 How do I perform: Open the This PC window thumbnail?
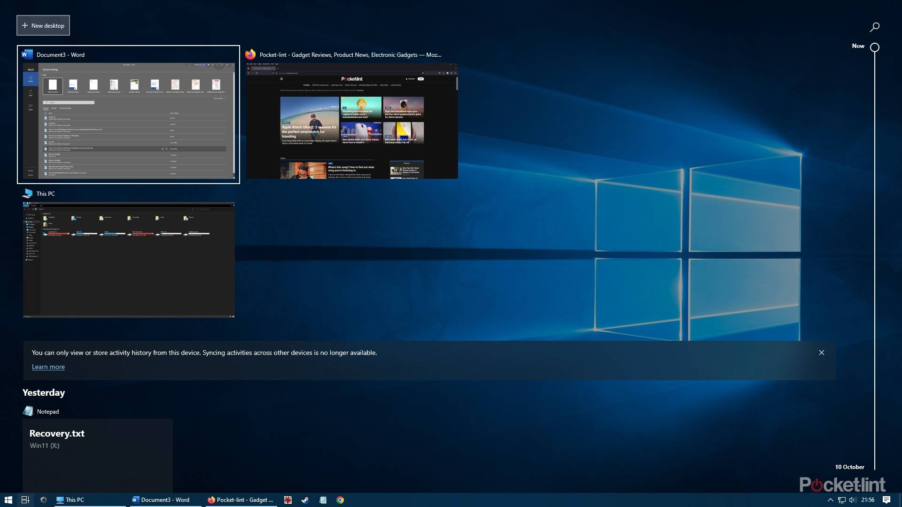click(x=129, y=260)
